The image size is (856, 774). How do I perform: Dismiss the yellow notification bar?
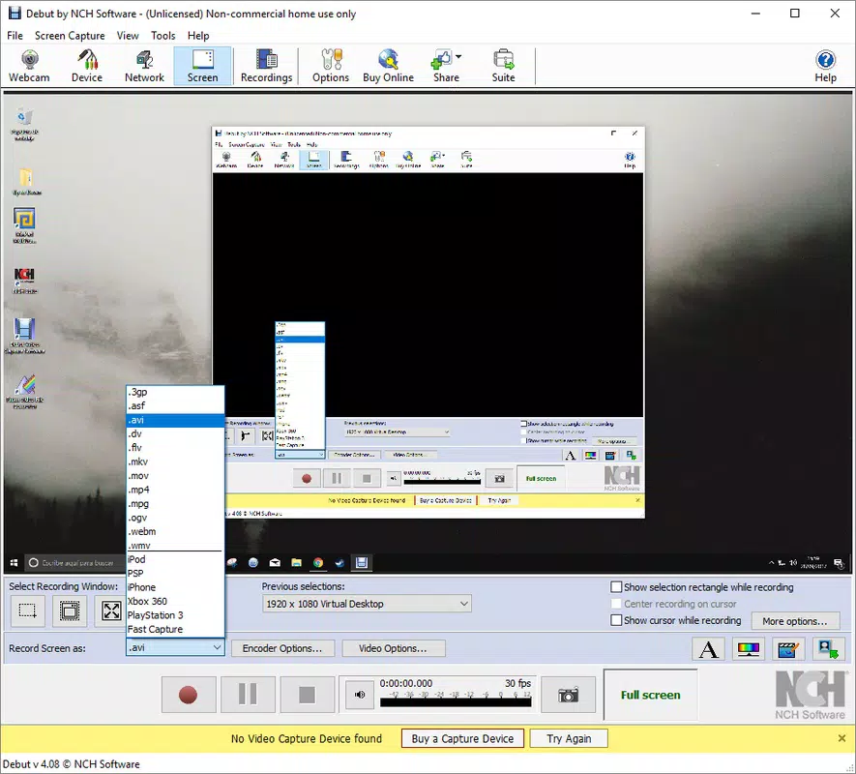(841, 738)
